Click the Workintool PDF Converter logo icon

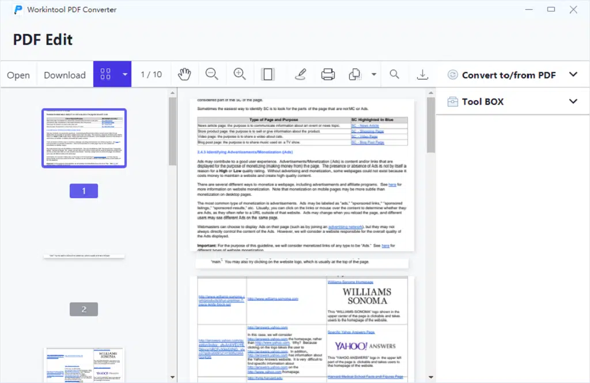(17, 9)
